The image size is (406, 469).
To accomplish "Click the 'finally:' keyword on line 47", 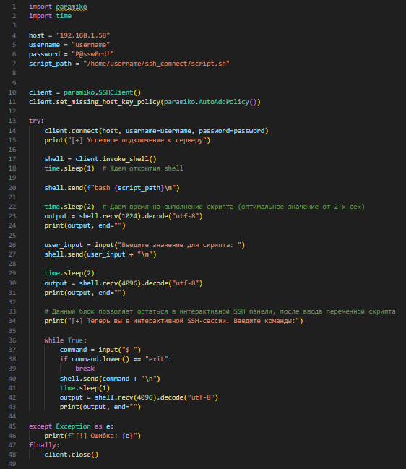I will [x=44, y=445].
